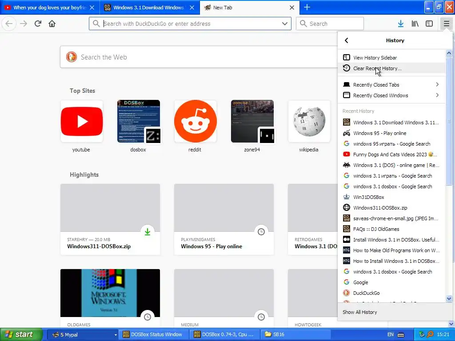Screen dimensions: 455x341
Task: Click the toolbar Search box
Action: click(x=330, y=24)
